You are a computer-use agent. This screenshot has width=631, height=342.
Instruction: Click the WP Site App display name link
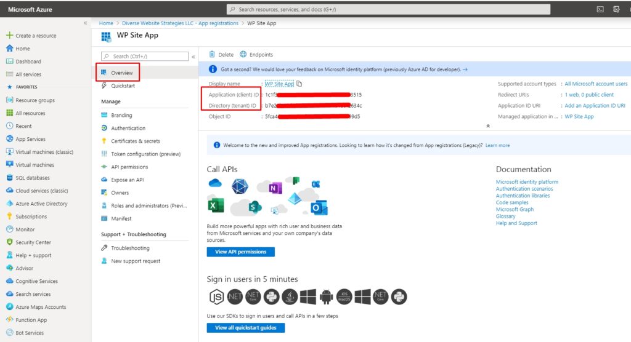(279, 84)
